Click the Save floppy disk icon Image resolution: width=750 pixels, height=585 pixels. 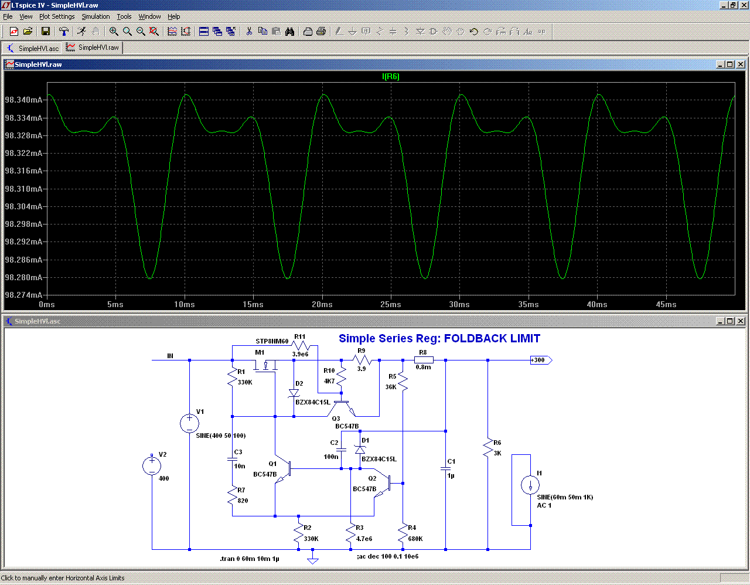46,31
